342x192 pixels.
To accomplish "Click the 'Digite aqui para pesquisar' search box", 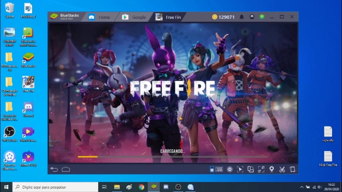I will [x=55, y=187].
